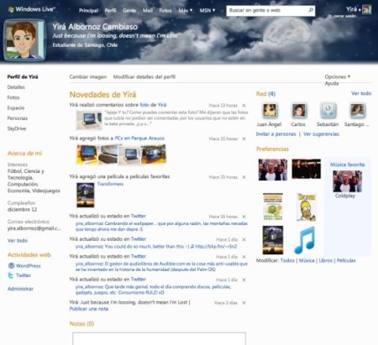
Task: Open Carlos's contact picture
Action: pos(298,110)
